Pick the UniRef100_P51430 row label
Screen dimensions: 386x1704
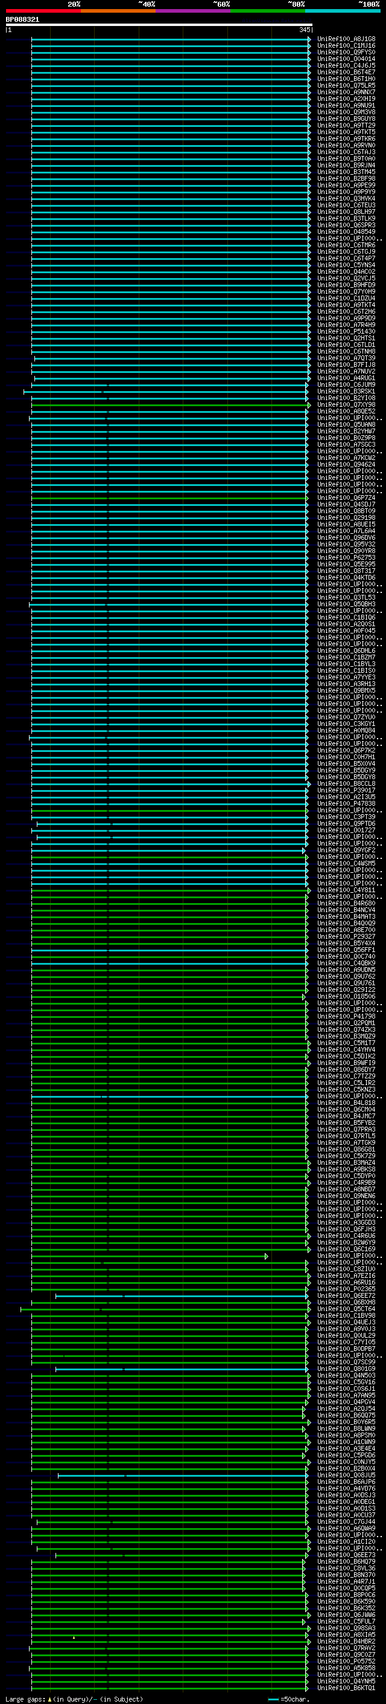tap(346, 332)
